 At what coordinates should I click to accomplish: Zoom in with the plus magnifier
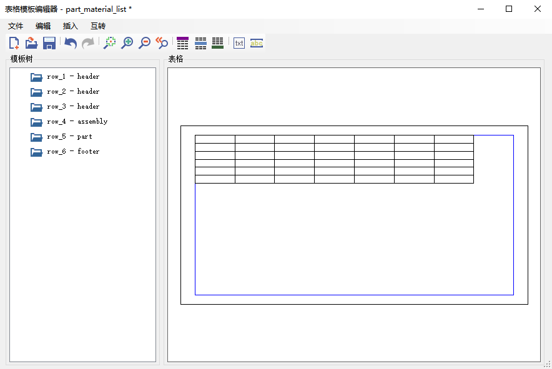(127, 43)
